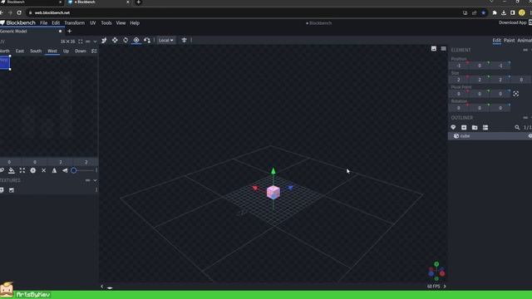Switch to the Animate mode tab

tap(525, 40)
